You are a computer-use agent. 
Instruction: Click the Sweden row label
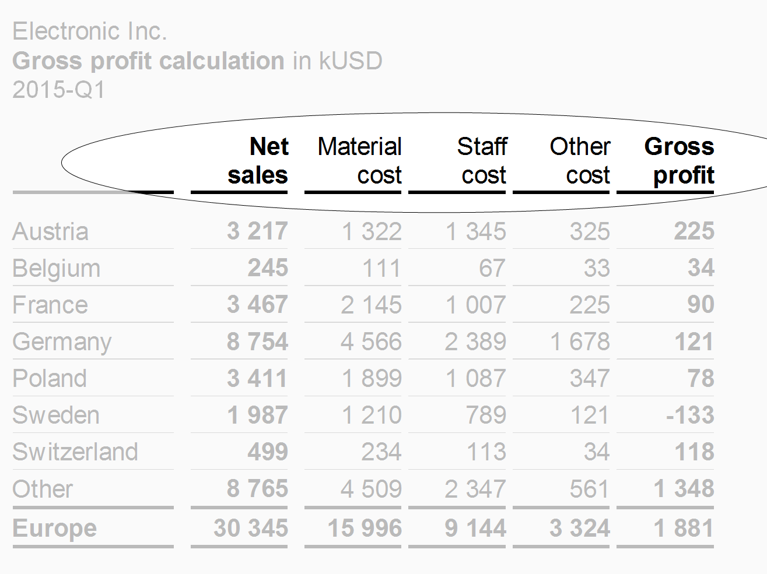(x=56, y=415)
